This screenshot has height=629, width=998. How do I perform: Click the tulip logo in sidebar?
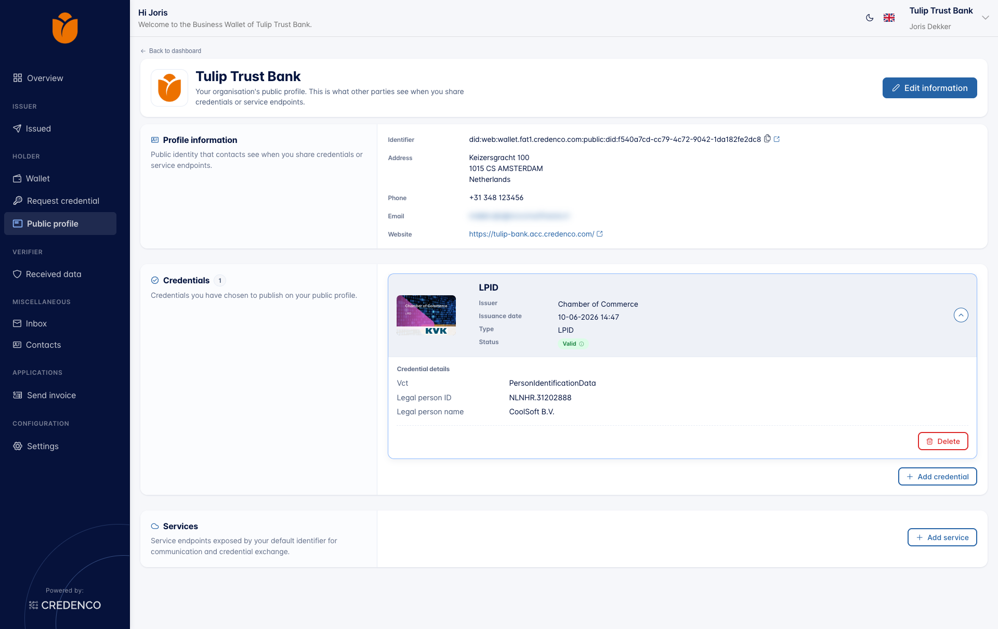tap(65, 28)
